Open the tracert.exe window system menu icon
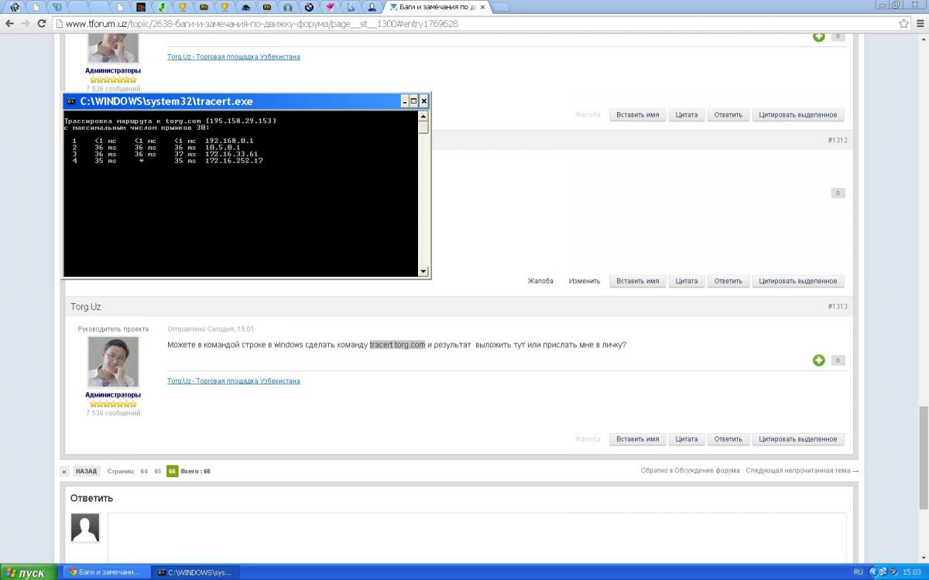The image size is (929, 580). [70, 101]
